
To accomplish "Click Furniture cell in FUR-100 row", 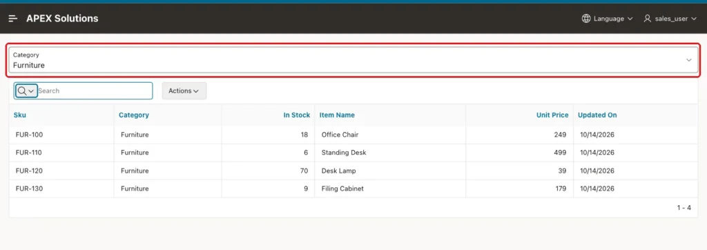I will (x=135, y=135).
